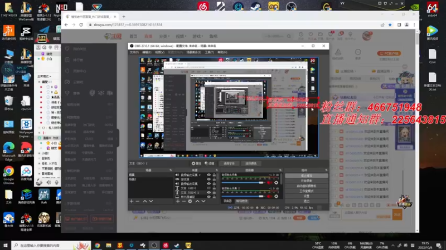Click 启动虚拟摄像机 virtual camera button in OBS
The height and width of the screenshot is (250, 446).
pyautogui.click(x=306, y=186)
